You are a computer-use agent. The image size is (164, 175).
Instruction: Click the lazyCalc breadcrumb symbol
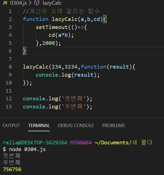click(52, 3)
